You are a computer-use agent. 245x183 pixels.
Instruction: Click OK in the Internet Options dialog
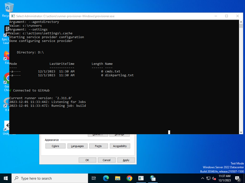(x=87, y=160)
